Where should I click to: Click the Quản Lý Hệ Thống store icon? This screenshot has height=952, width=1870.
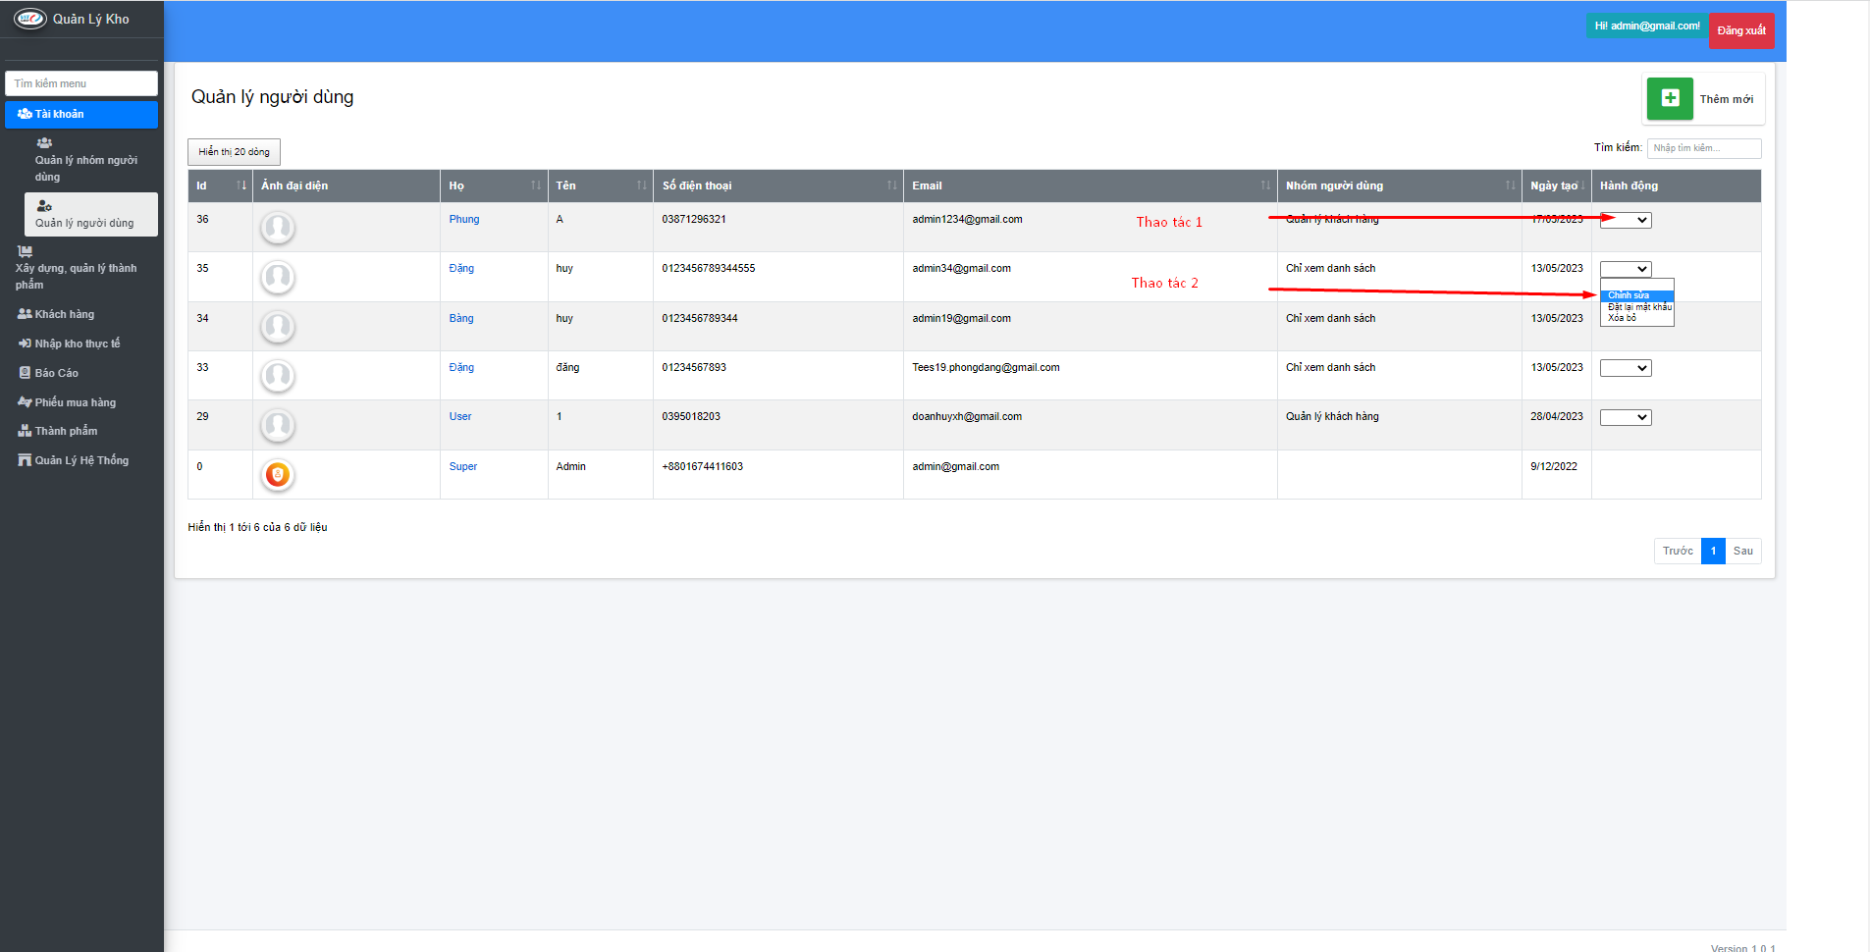click(x=25, y=460)
